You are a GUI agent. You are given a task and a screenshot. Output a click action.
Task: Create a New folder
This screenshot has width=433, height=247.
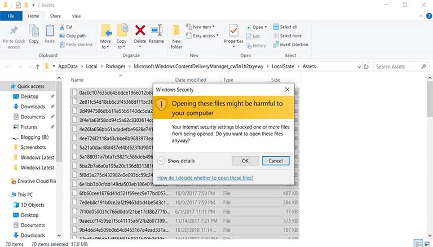coord(176,37)
